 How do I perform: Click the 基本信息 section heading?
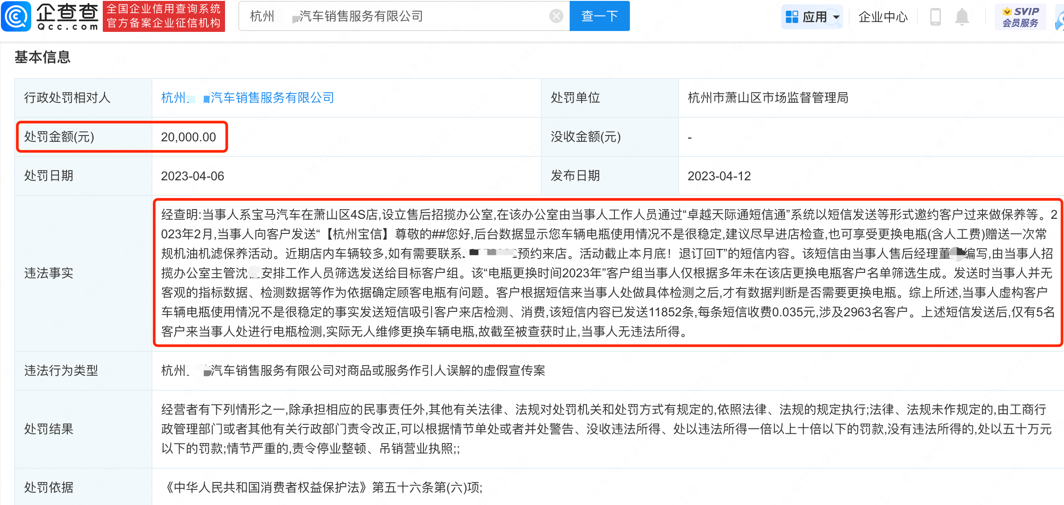(43, 57)
